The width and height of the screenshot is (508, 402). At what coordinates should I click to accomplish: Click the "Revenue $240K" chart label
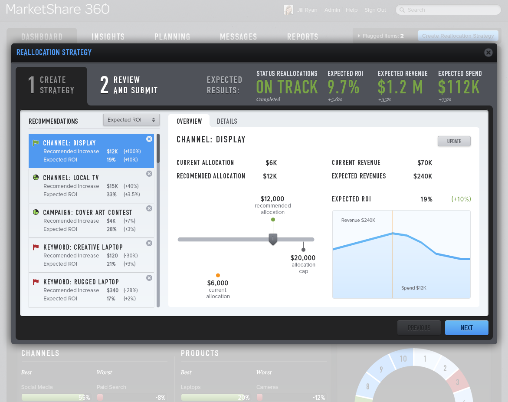pyautogui.click(x=358, y=220)
